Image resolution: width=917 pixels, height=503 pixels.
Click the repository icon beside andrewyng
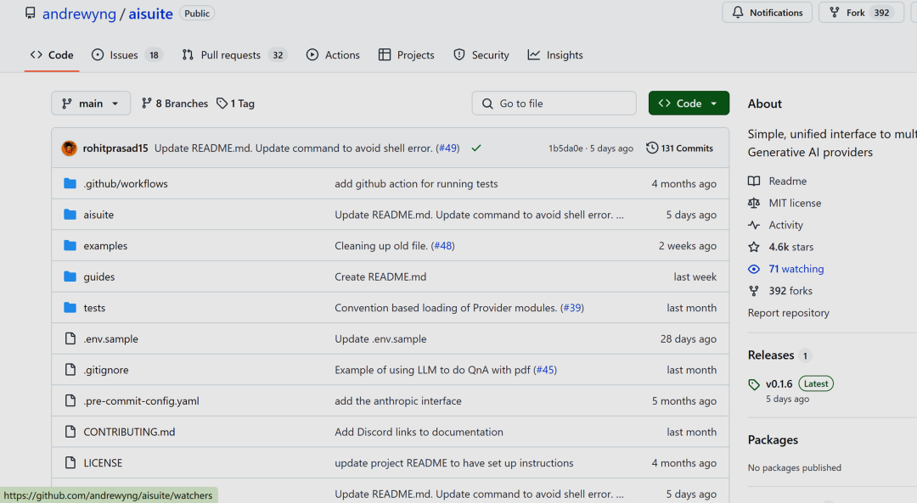[x=30, y=13]
